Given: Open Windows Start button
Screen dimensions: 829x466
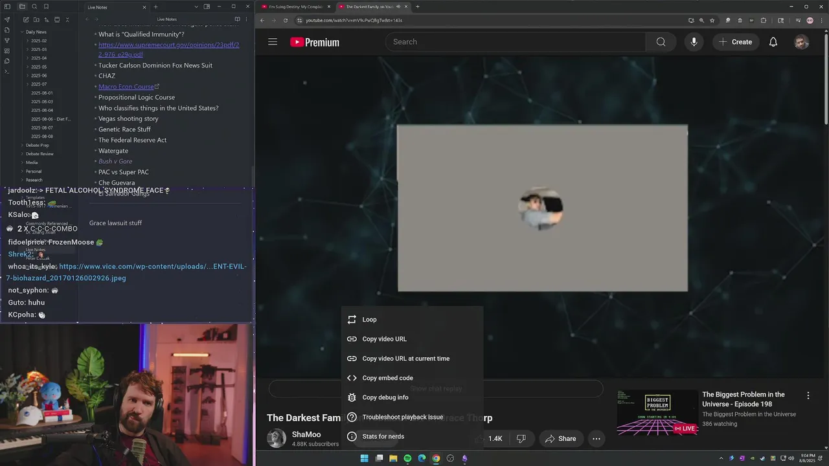Looking at the screenshot, I should click(364, 458).
